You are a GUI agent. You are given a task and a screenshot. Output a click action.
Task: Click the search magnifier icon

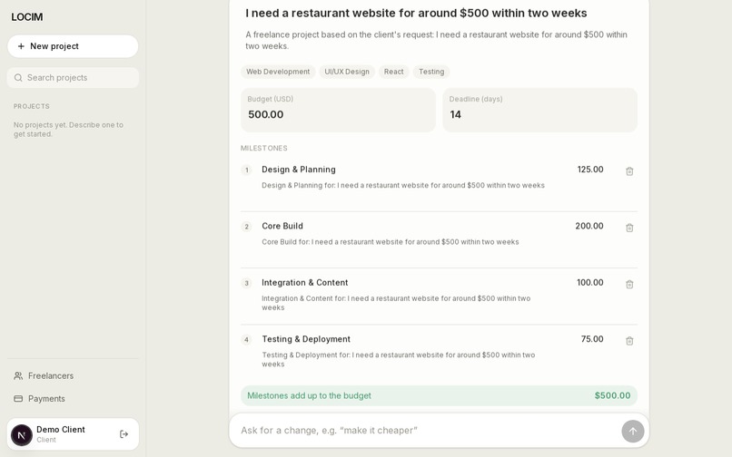click(x=18, y=78)
